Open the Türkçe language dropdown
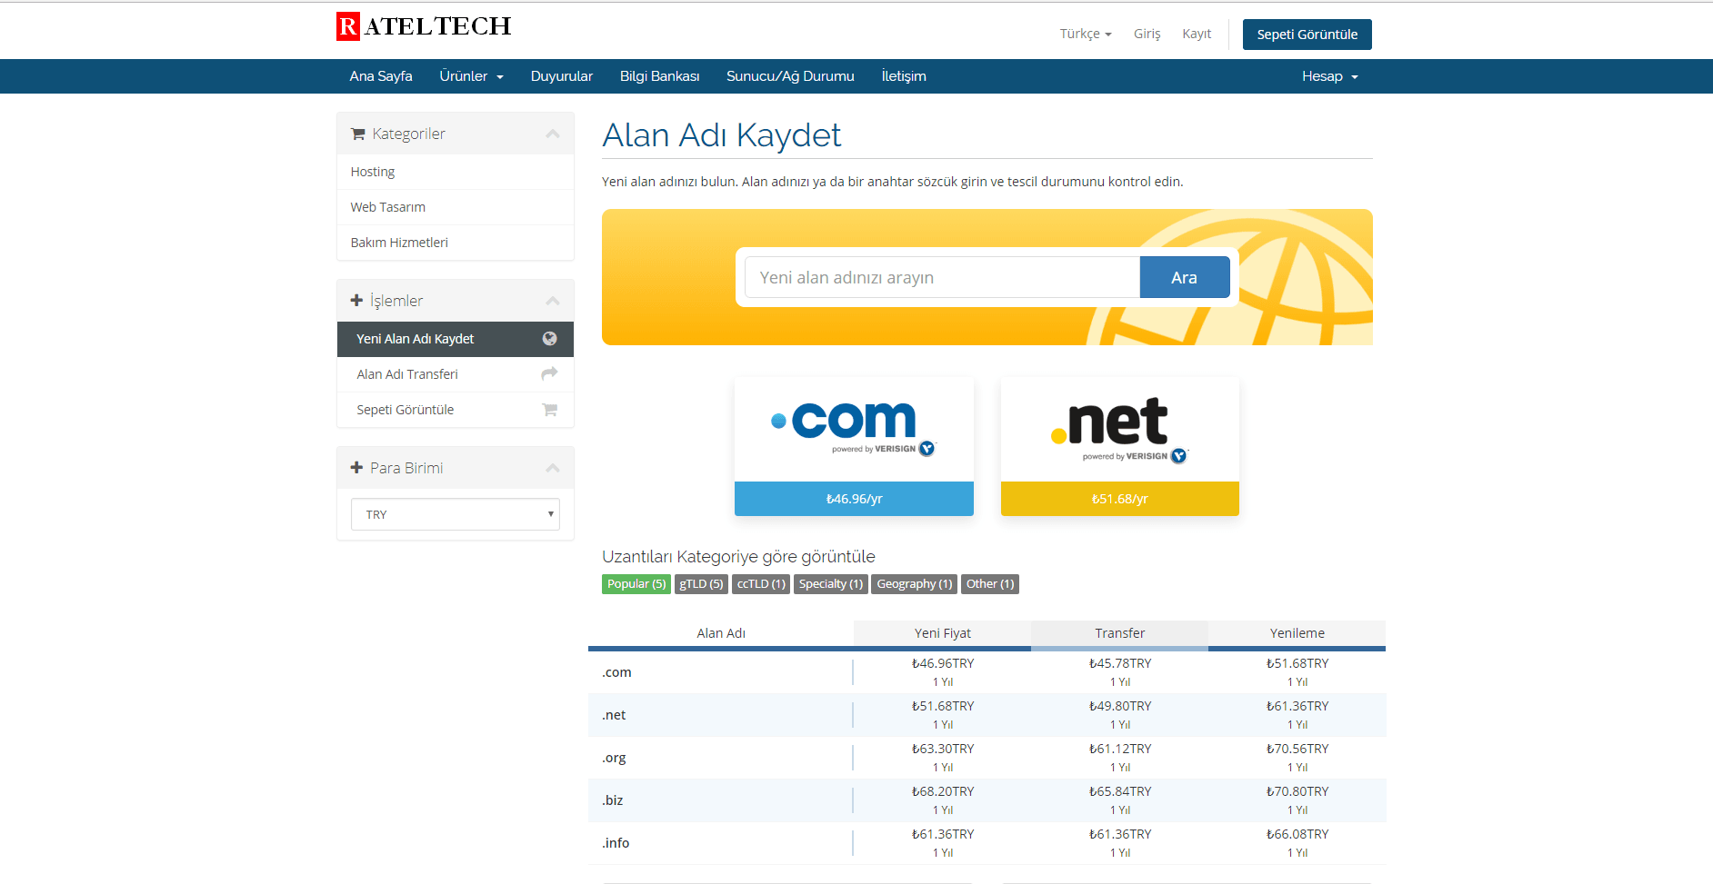The height and width of the screenshot is (884, 1713). (1086, 34)
